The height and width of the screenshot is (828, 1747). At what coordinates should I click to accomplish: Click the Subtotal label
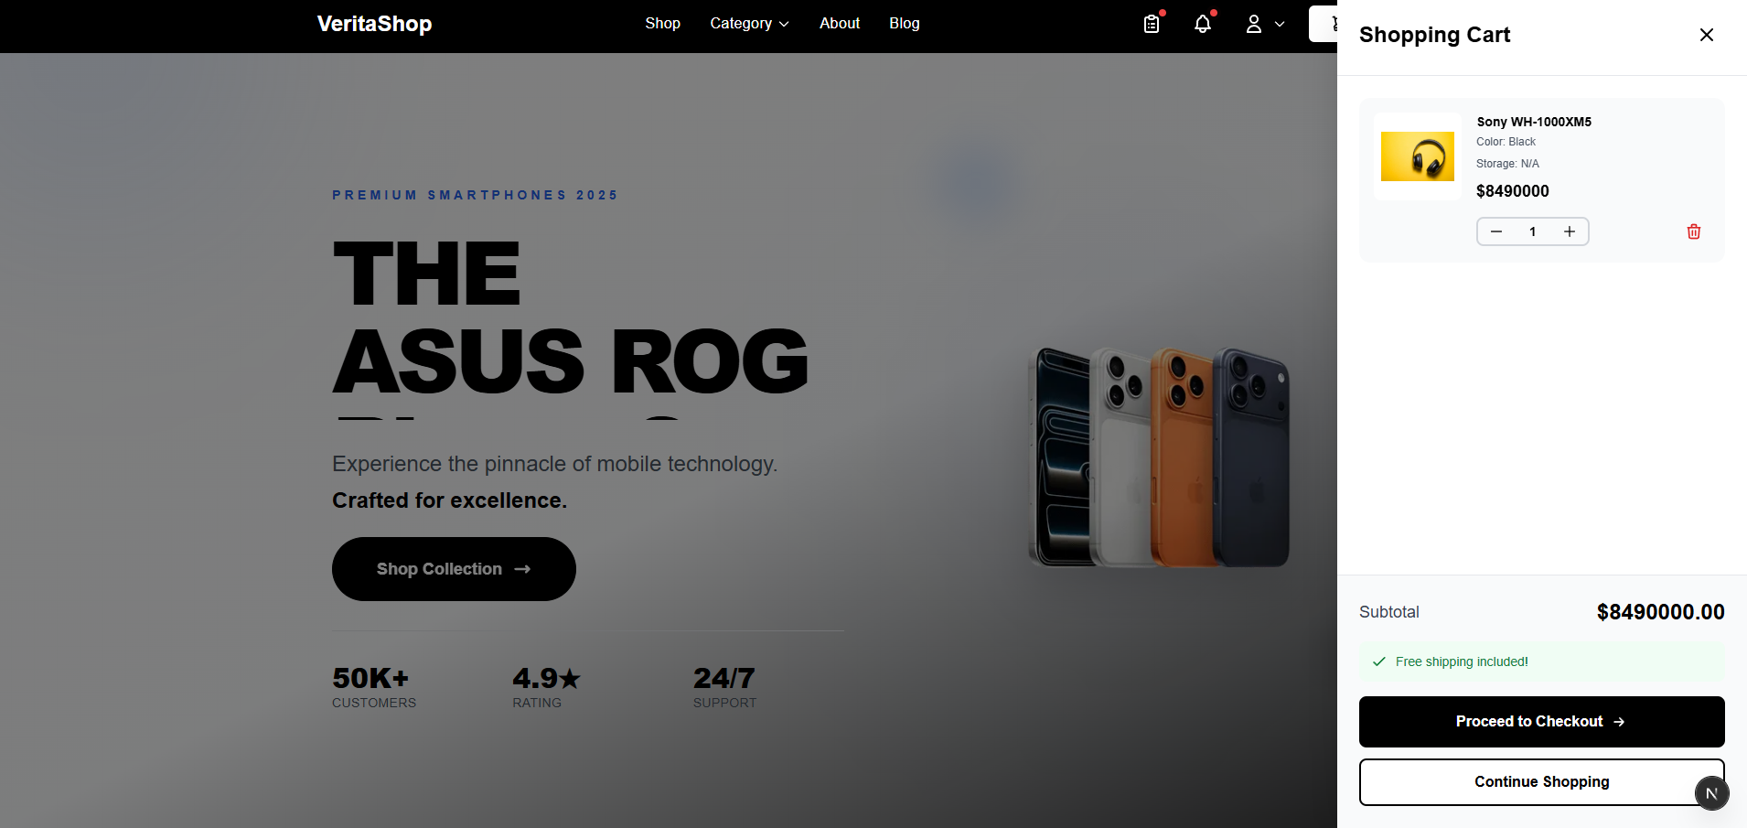coord(1388,612)
